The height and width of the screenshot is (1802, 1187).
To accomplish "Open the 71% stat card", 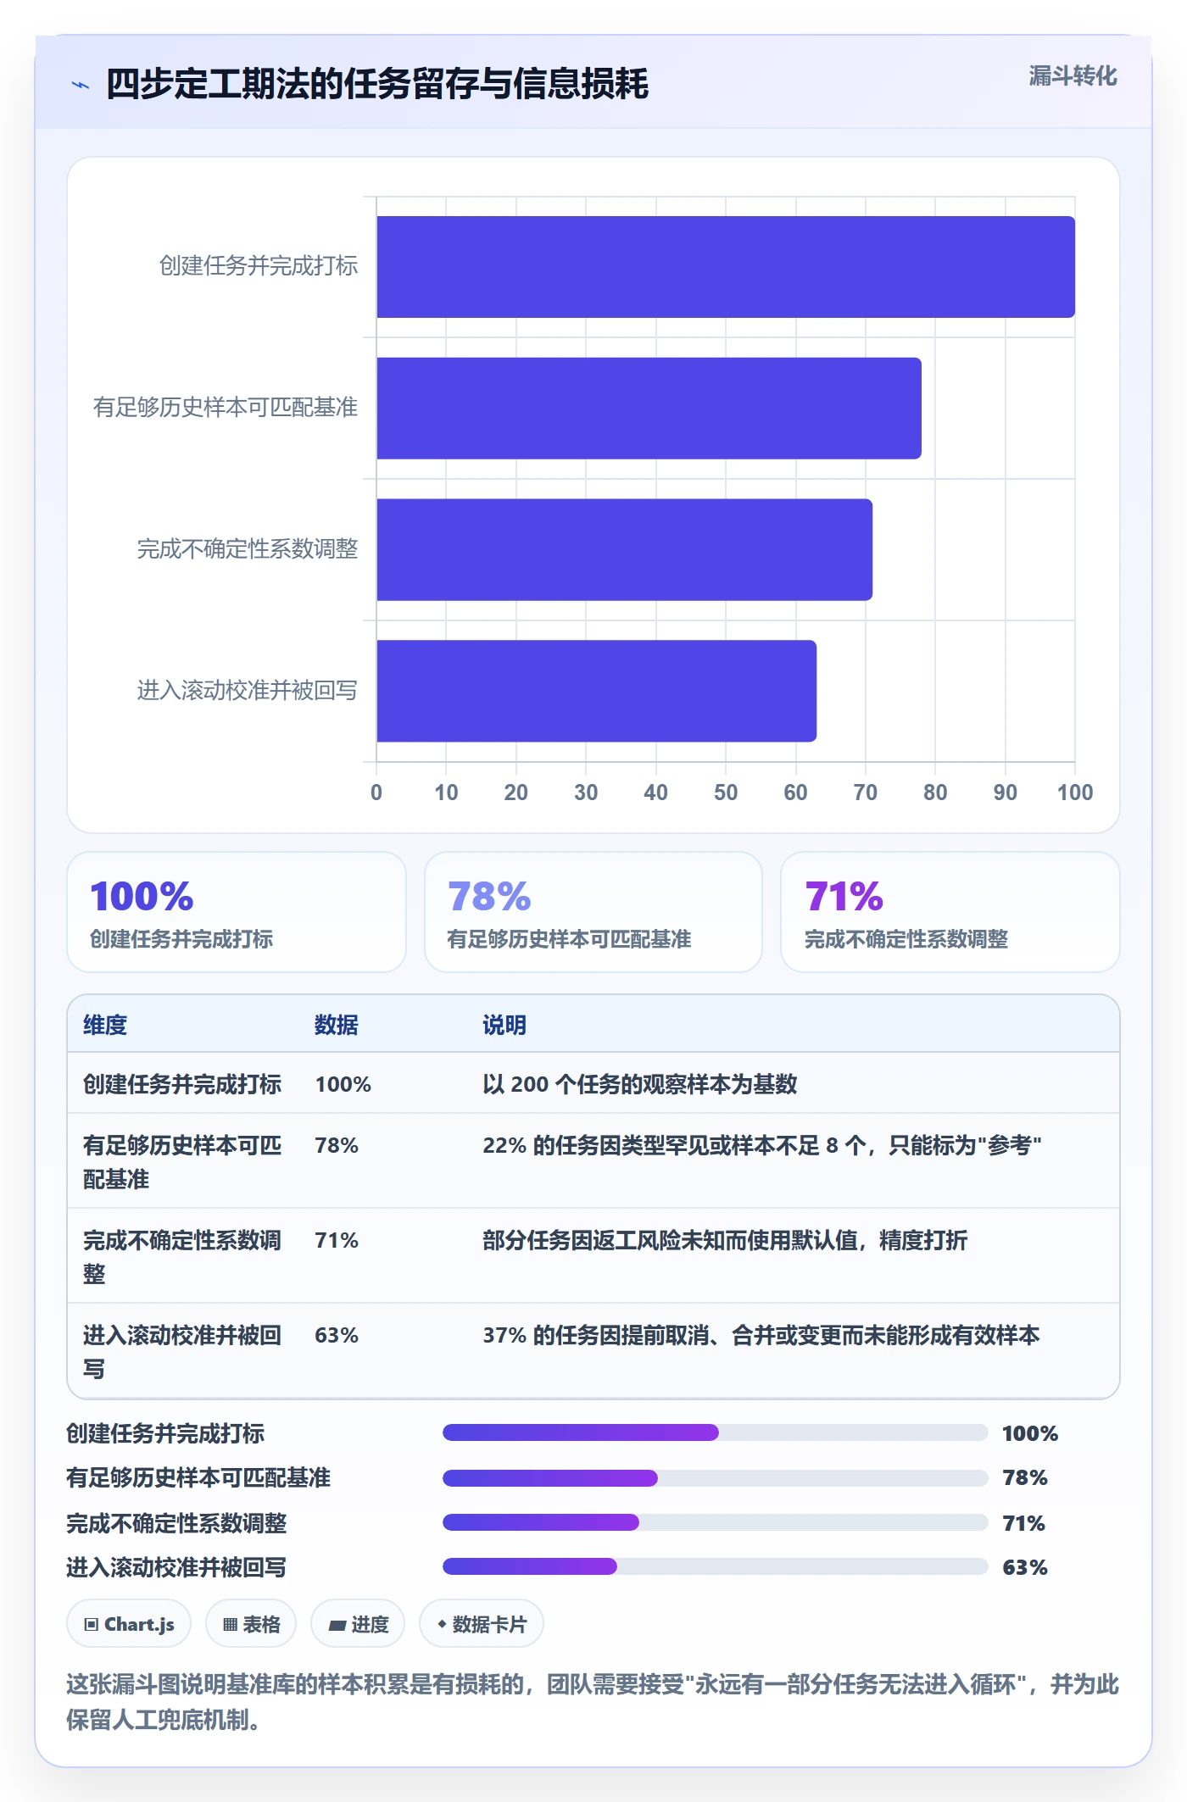I will point(950,912).
